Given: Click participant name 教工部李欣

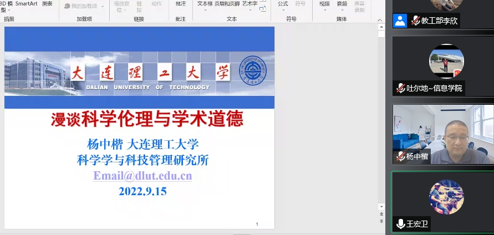Looking at the screenshot, I should pos(439,21).
